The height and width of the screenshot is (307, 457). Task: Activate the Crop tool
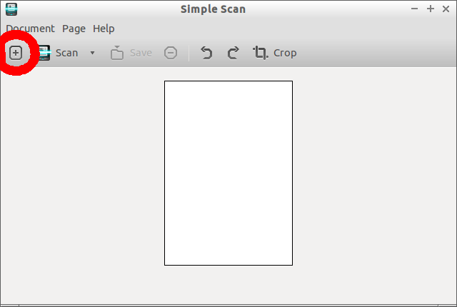coord(274,53)
